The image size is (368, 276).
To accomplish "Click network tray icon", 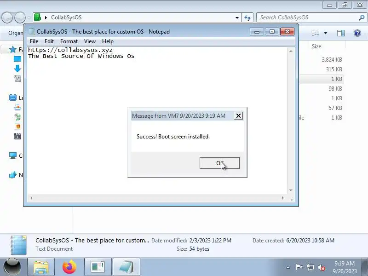I will 310,267.
